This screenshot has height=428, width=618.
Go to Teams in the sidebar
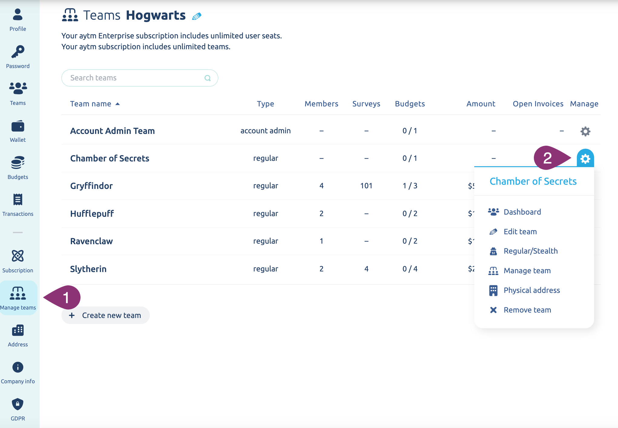coord(18,94)
